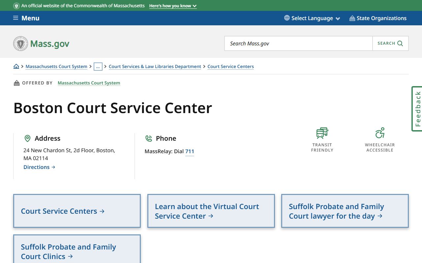Click the Address map pin icon
Image resolution: width=422 pixels, height=263 pixels.
pos(28,138)
